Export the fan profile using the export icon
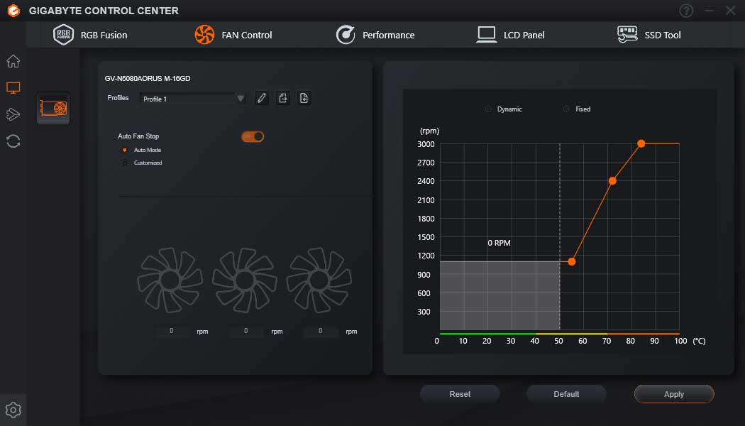The width and height of the screenshot is (745, 426). [x=282, y=97]
